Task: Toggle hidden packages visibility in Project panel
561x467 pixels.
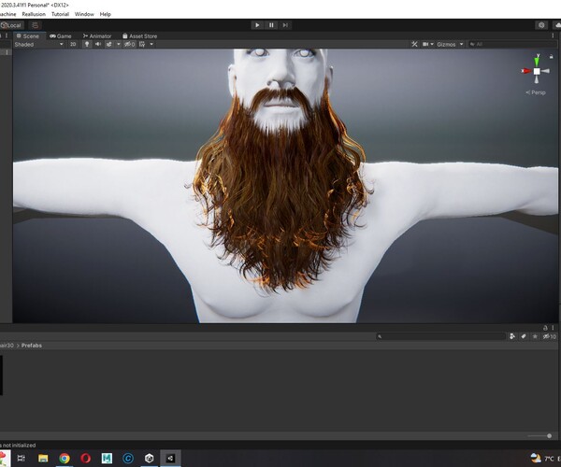Action: (x=549, y=336)
